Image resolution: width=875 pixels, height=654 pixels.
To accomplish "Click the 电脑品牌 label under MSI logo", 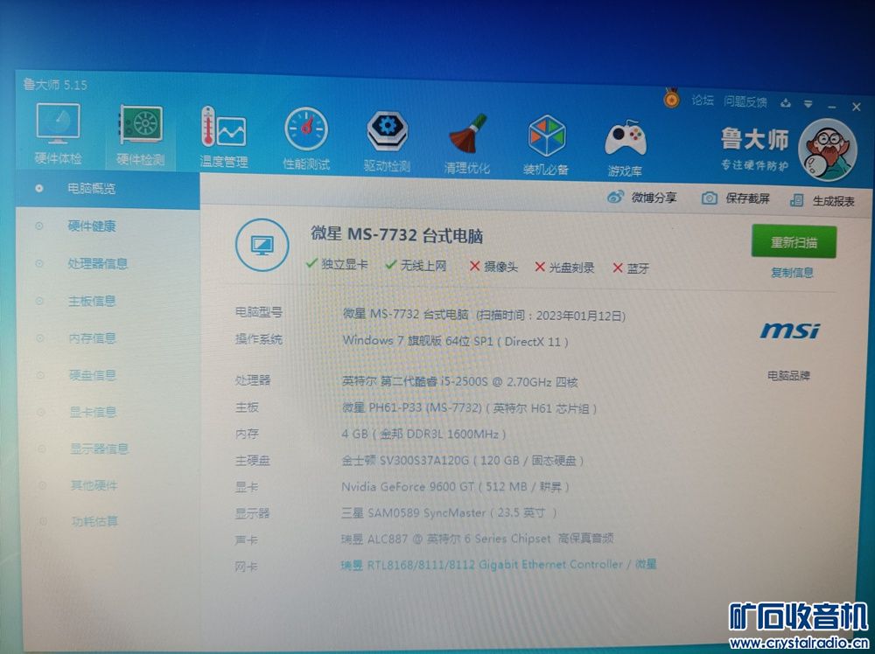I will (788, 376).
